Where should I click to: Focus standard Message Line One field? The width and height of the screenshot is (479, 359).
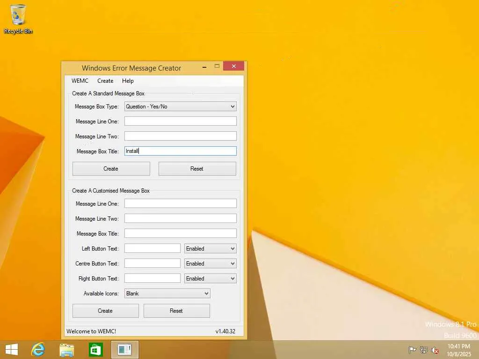click(x=181, y=121)
